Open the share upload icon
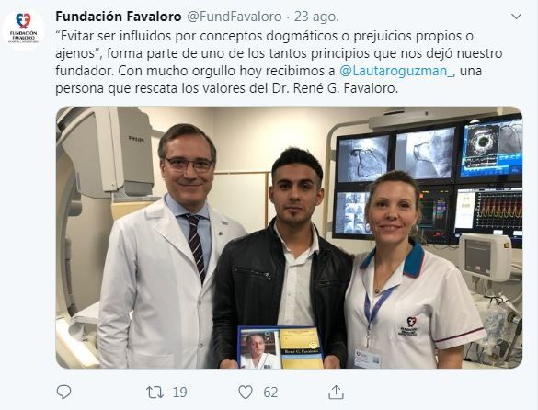This screenshot has width=538, height=410. (336, 392)
